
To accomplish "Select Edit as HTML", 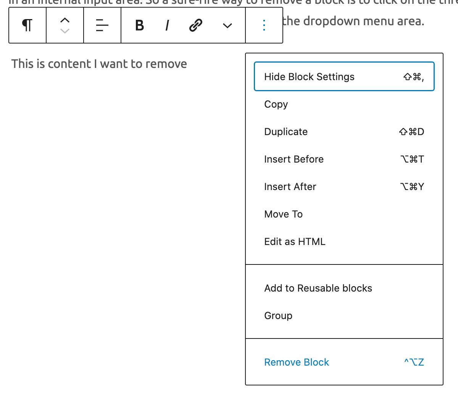I will pos(344,242).
